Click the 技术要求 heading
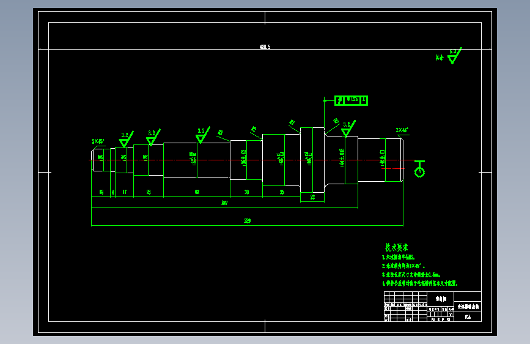Image resolution: width=530 pixels, height=344 pixels. (397, 247)
